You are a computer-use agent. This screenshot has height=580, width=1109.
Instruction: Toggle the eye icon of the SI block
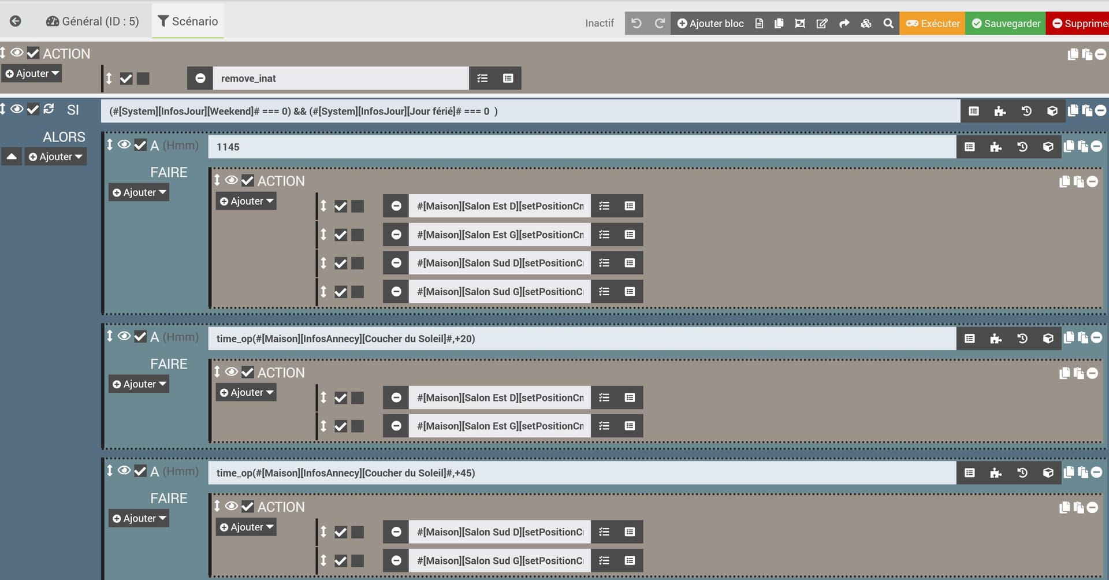point(17,109)
